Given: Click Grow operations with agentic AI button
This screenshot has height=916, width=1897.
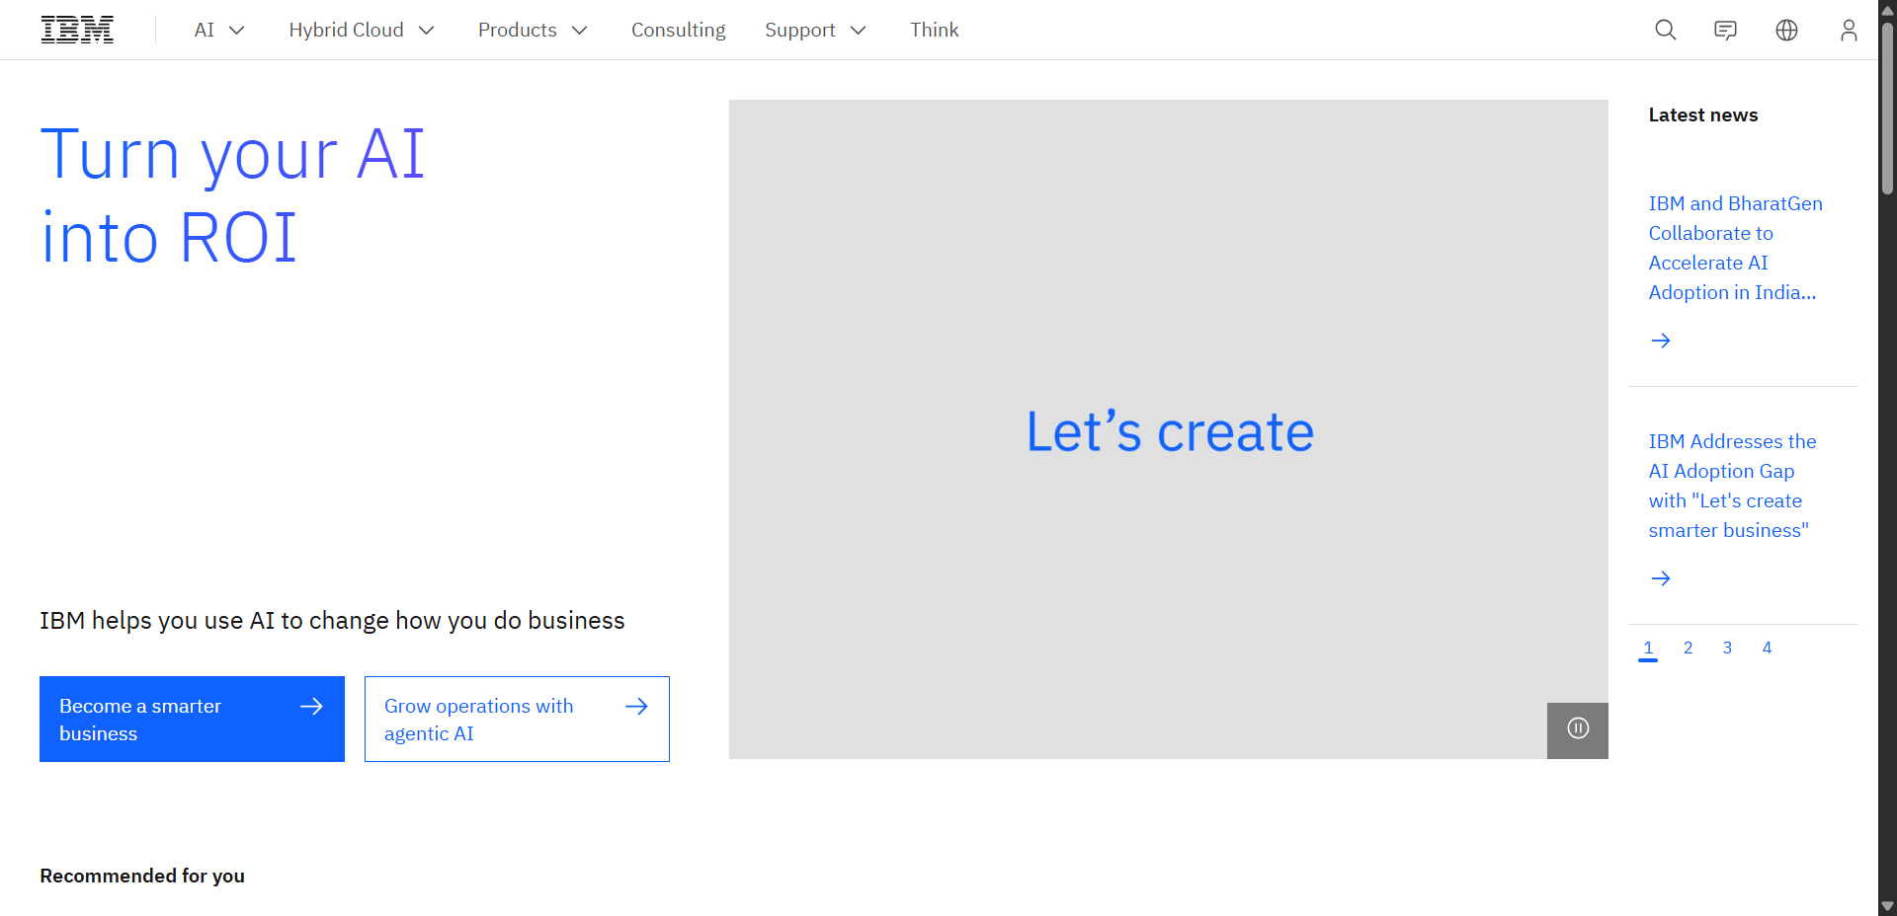Looking at the screenshot, I should [x=517, y=719].
